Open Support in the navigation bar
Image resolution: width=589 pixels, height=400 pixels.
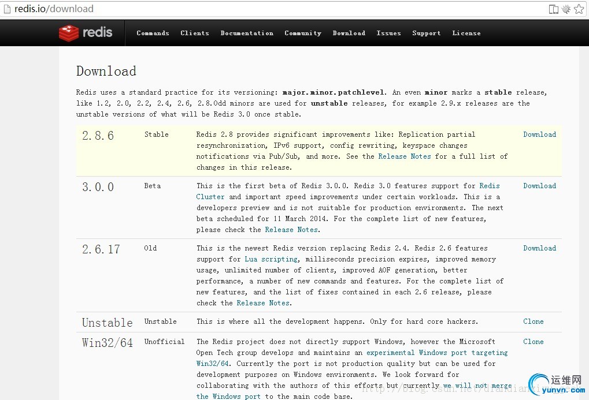coord(427,33)
